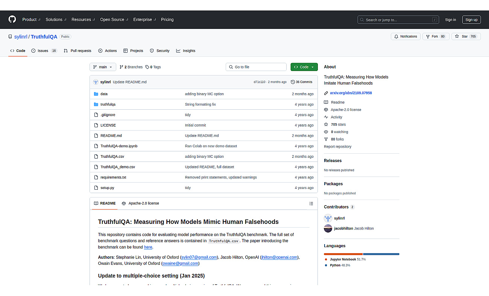489x296 pixels.
Task: Click the 'here' paper link in README
Action: point(148,247)
